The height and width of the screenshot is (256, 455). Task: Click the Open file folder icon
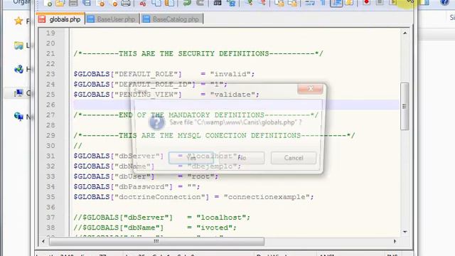tap(60, 3)
